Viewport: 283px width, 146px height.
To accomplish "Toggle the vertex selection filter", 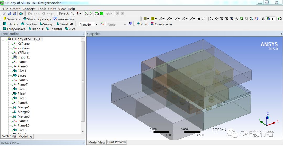I will [x=87, y=14].
